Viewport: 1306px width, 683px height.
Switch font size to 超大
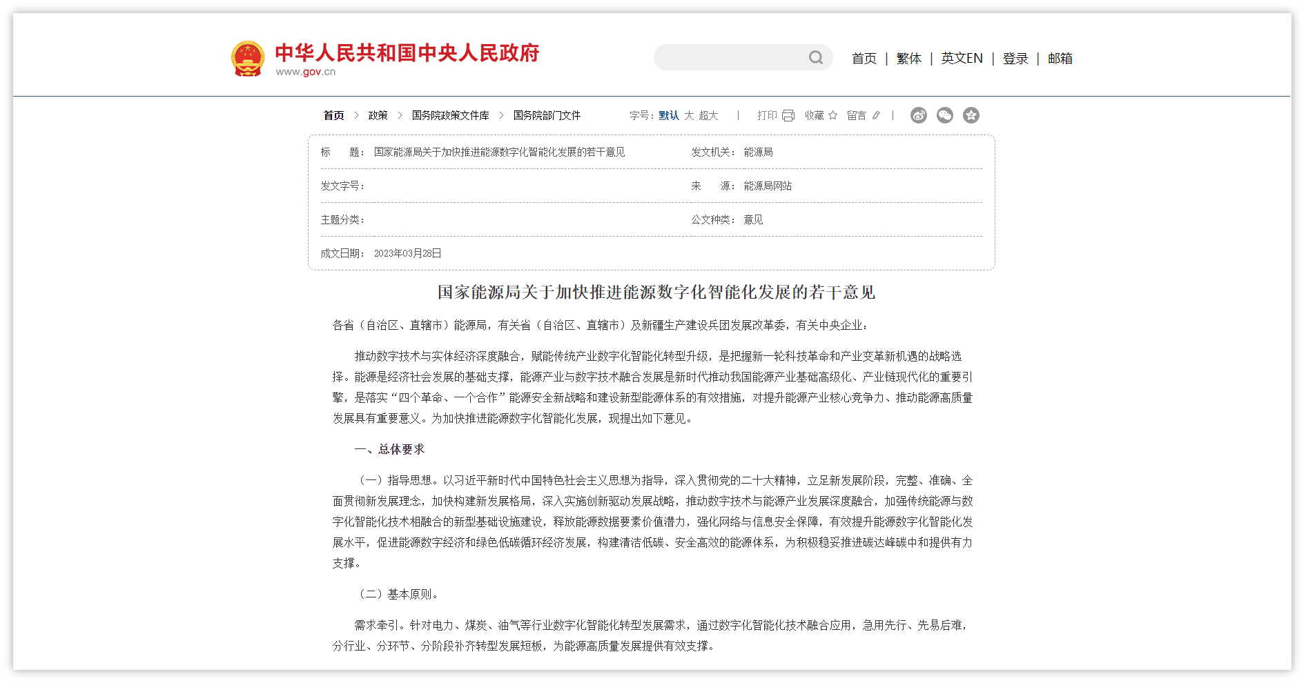click(x=708, y=115)
